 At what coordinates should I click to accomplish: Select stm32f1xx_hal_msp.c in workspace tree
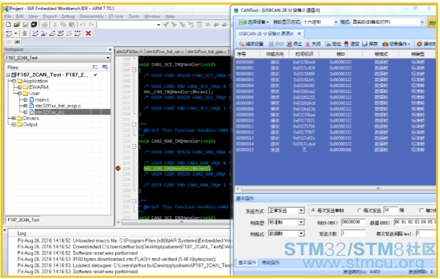(x=58, y=106)
